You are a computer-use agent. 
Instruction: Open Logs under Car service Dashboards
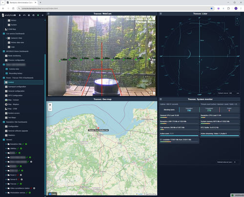[x=13, y=47]
